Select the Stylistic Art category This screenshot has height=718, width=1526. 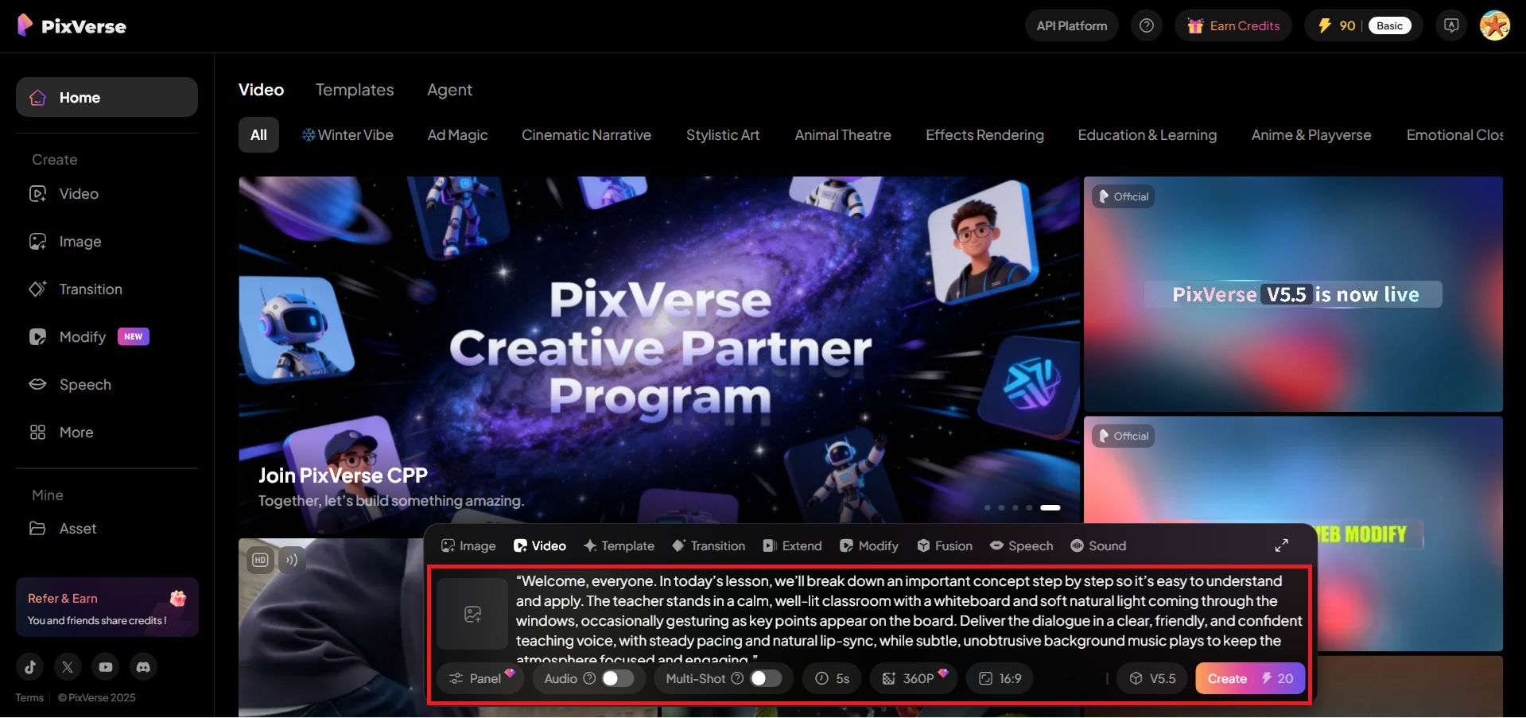tap(723, 135)
